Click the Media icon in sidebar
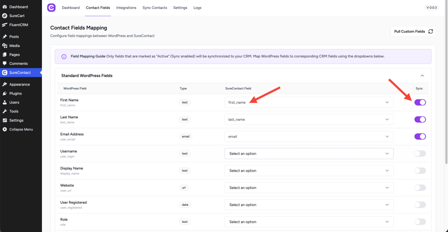This screenshot has height=232, width=448. pyautogui.click(x=4, y=46)
